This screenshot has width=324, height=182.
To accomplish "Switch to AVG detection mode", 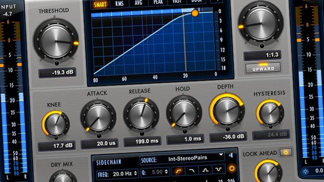I will [138, 3].
